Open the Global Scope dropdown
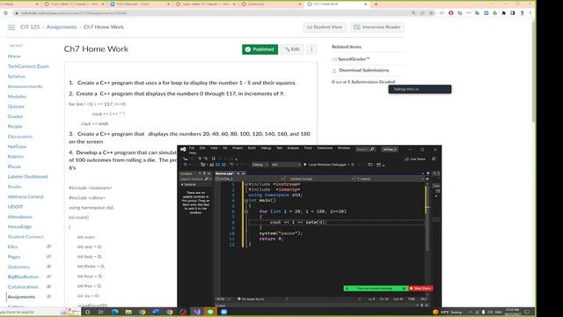The width and height of the screenshot is (563, 317). coord(320,179)
